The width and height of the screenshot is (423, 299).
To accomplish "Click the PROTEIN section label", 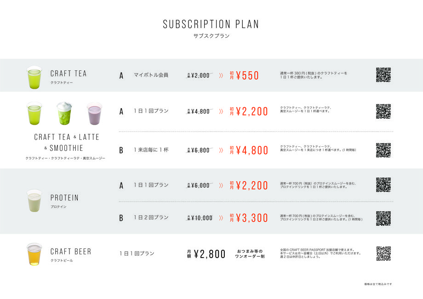I will point(64,198).
